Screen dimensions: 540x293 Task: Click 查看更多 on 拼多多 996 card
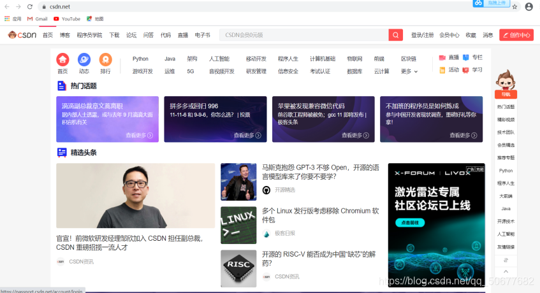[x=247, y=136]
